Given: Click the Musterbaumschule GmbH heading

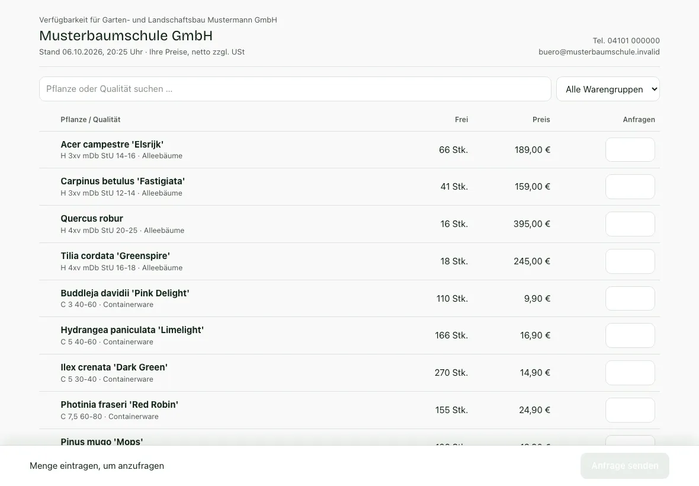Looking at the screenshot, I should click(126, 36).
